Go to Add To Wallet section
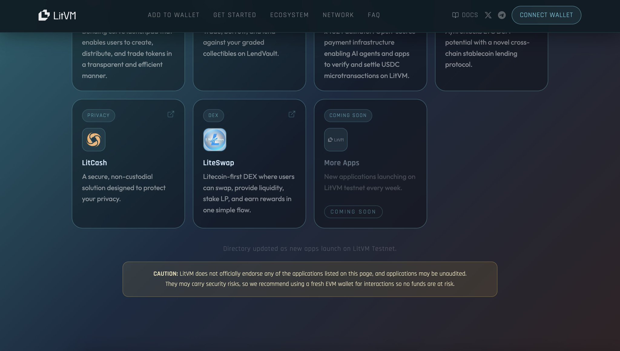Image resolution: width=620 pixels, height=351 pixels. pyautogui.click(x=173, y=15)
